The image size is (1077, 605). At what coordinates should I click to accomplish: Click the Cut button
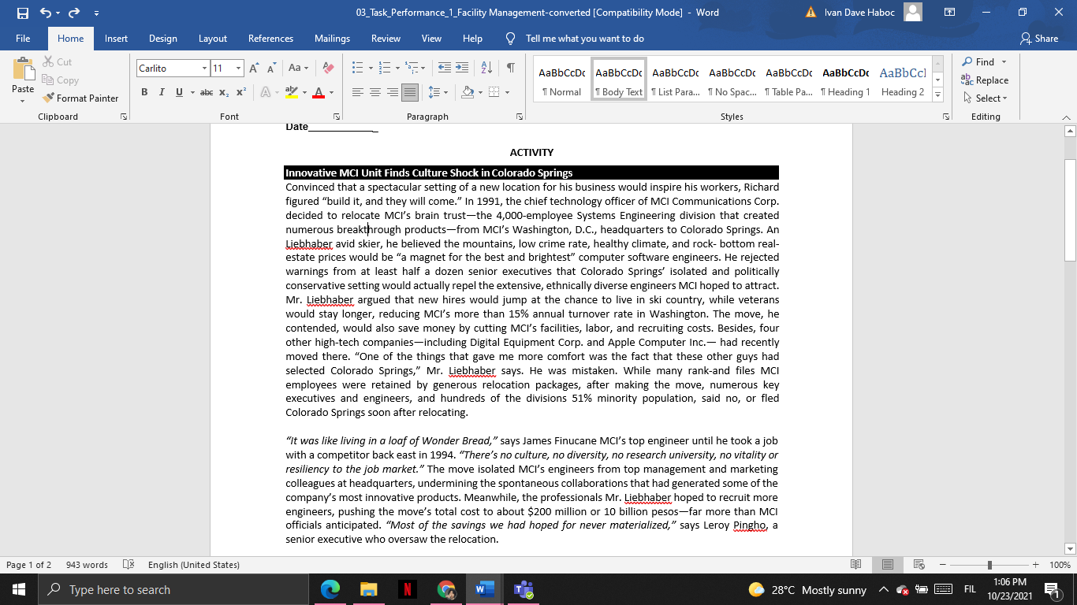click(57, 62)
